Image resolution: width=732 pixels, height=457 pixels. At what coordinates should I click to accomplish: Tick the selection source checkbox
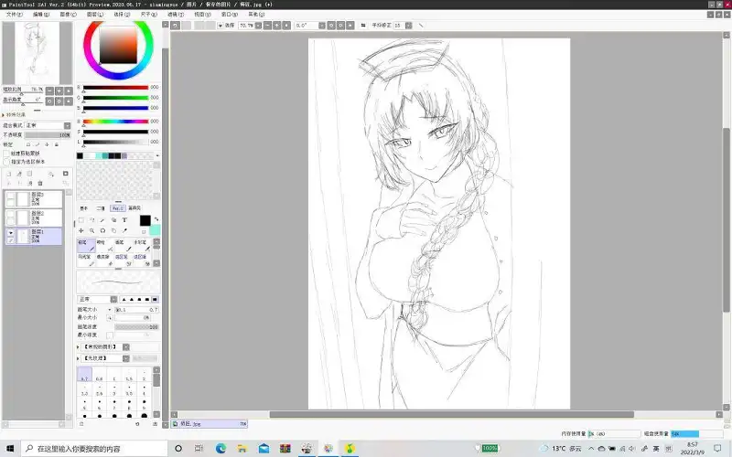6,162
